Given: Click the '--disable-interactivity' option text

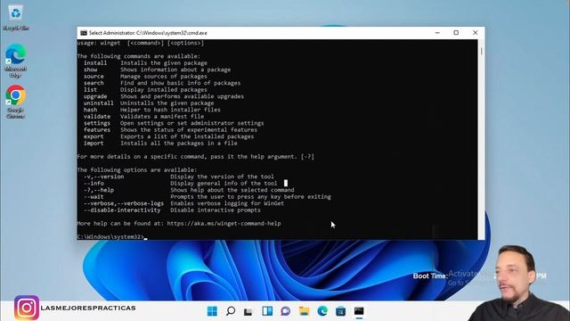Looking at the screenshot, I should pos(122,210).
